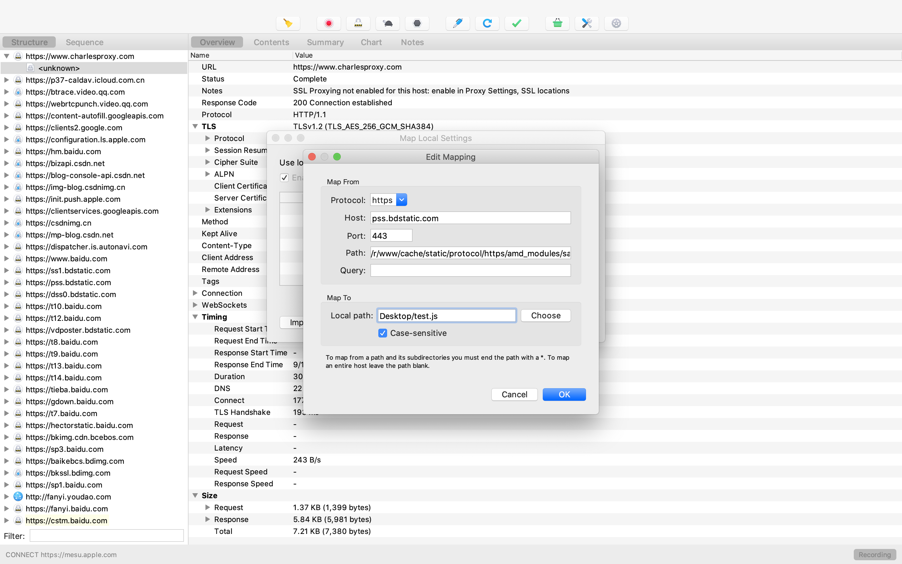Click into the Query input field
Viewport: 902px width, 564px height.
(470, 270)
